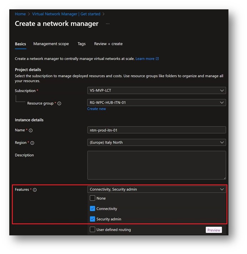Open the Subscription dropdown VS-MVP-LCT
Screen dimensions: 247x254
[157, 90]
